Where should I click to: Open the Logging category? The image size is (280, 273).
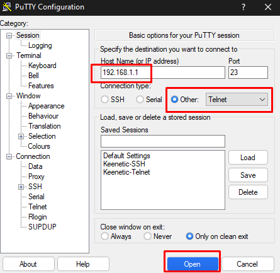(x=40, y=45)
